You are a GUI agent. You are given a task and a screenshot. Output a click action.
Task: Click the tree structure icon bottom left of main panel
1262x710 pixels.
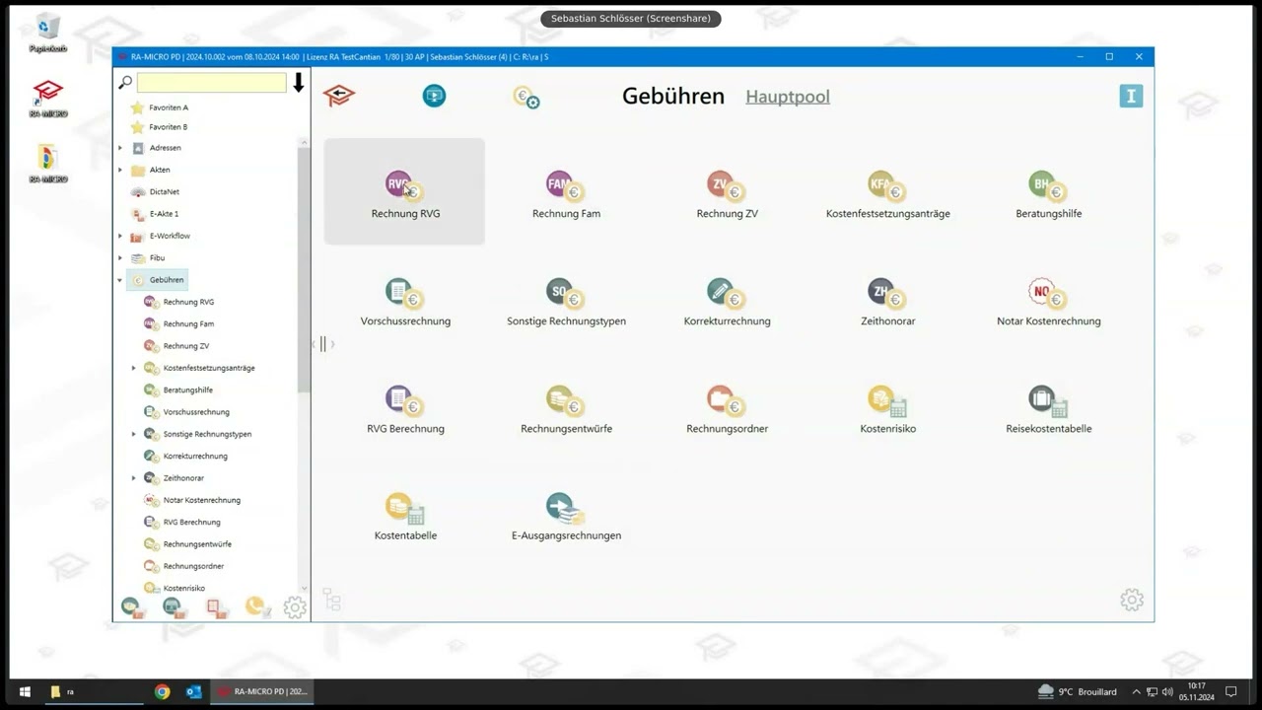point(331,600)
